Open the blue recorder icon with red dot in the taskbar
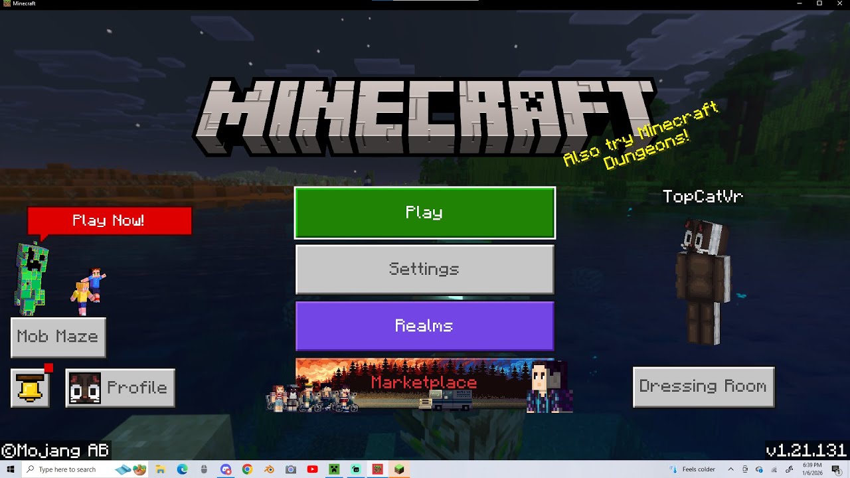 [226, 469]
